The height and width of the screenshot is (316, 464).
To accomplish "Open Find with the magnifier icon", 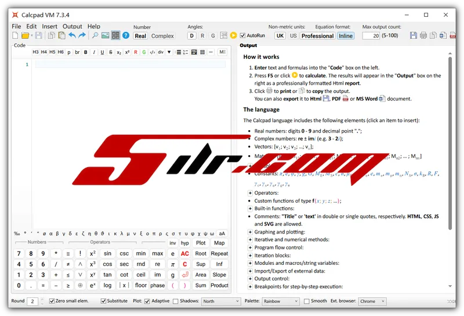I will pos(95,35).
